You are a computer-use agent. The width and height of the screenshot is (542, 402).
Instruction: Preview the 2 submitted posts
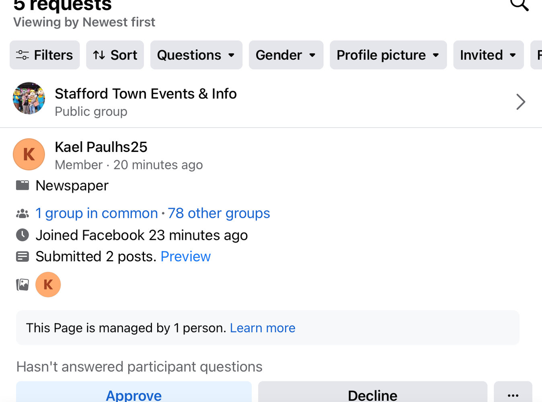point(185,256)
